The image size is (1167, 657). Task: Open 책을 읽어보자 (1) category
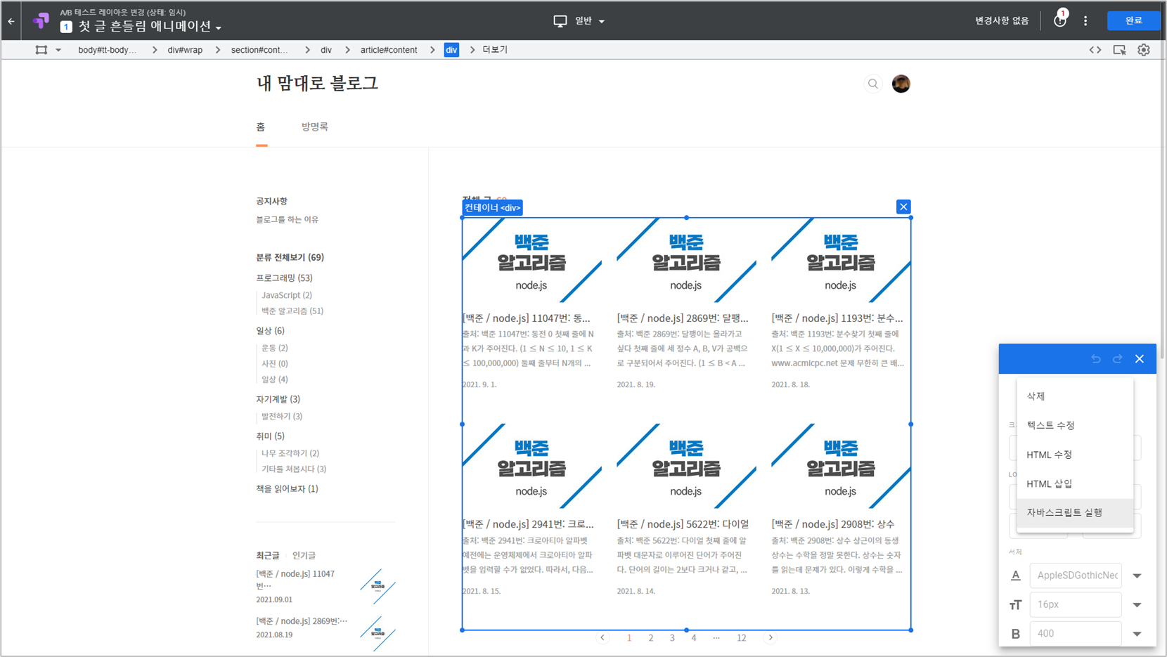point(287,489)
